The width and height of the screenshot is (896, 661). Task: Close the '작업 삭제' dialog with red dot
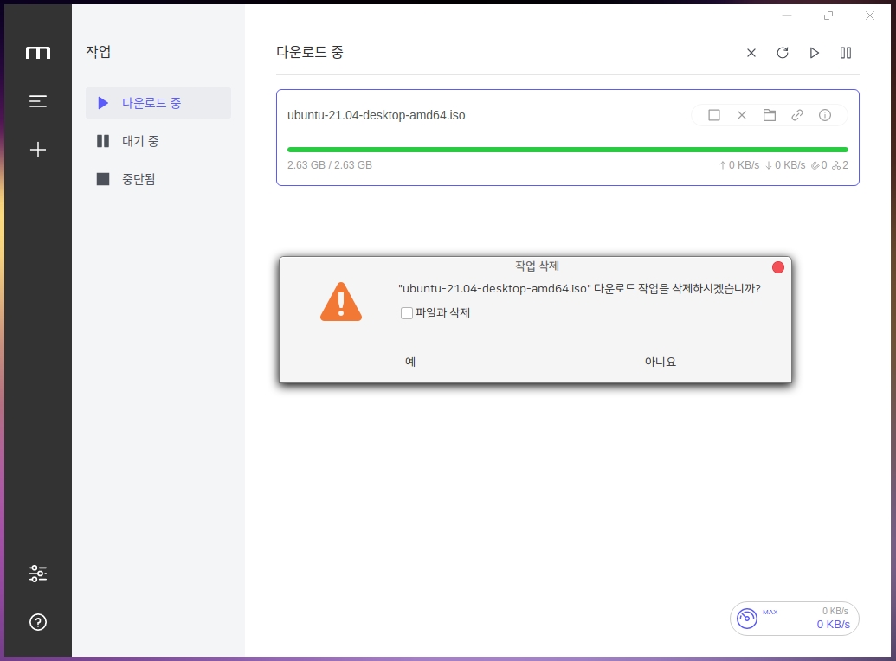click(x=777, y=267)
